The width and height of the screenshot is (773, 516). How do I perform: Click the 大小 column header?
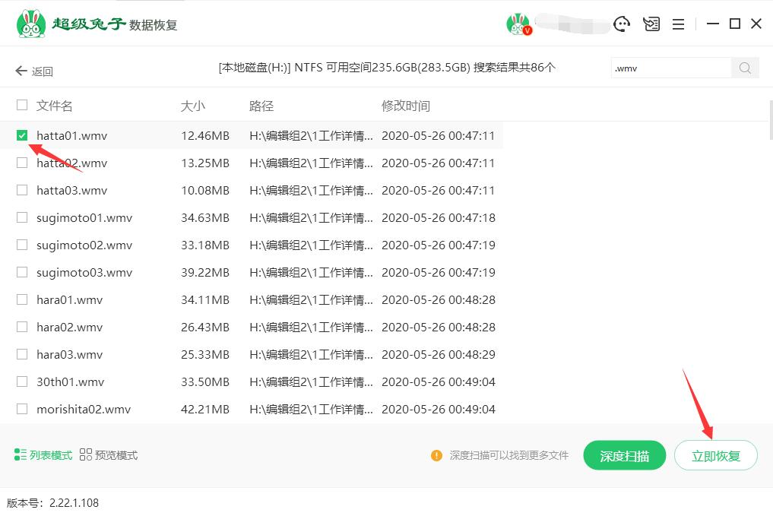194,106
